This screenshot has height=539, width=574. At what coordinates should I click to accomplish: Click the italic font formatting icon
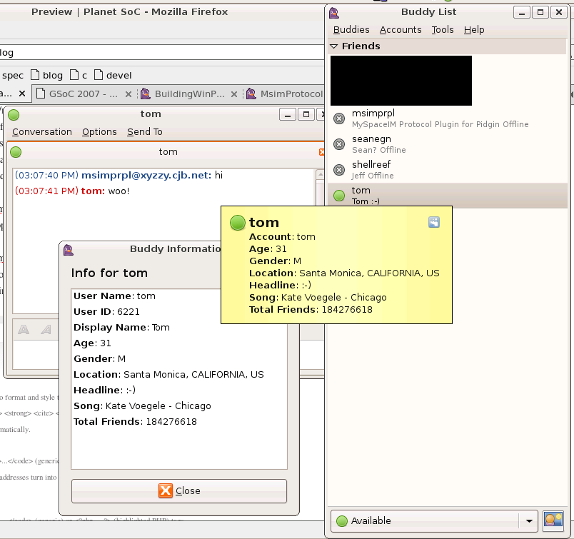(46, 330)
